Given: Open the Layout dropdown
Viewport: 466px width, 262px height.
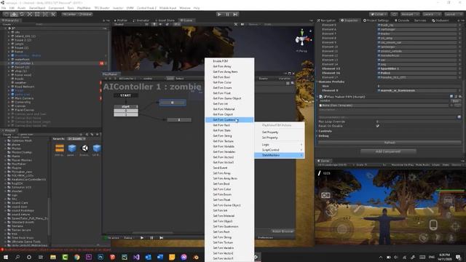Looking at the screenshot, I should (453, 15).
